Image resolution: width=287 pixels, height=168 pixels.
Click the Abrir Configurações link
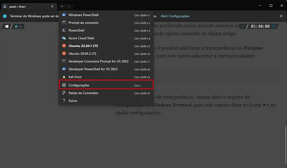click(x=175, y=16)
